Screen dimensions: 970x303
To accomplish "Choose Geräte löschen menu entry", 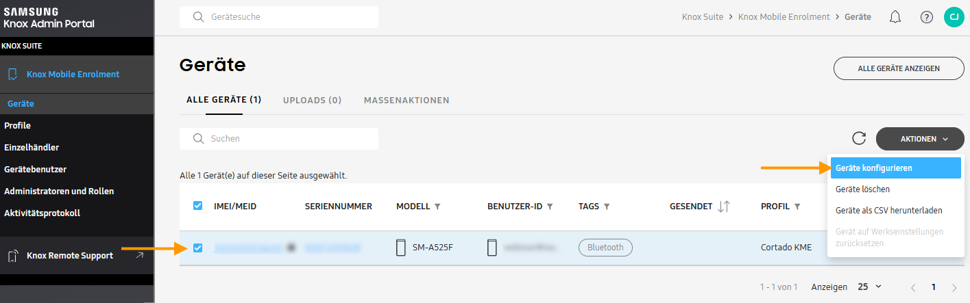I will coord(895,189).
